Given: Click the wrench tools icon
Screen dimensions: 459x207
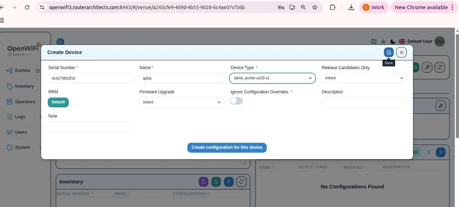Looking at the screenshot, I should click(x=427, y=67).
